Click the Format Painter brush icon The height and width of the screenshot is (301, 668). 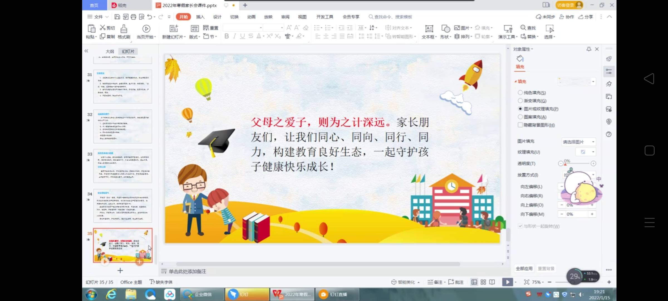[124, 29]
